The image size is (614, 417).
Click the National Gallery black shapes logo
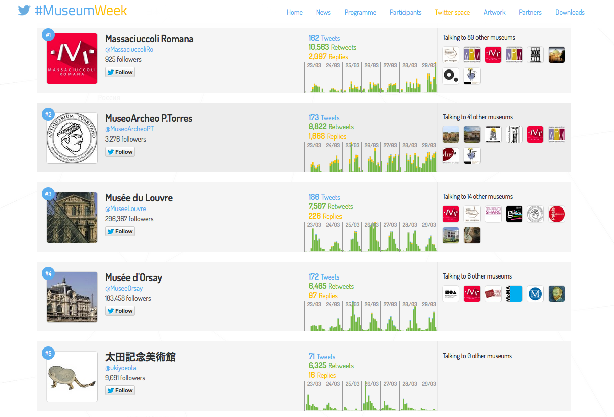pyautogui.click(x=451, y=294)
